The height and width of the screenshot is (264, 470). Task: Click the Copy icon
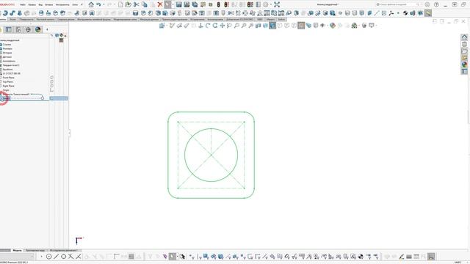pyautogui.click(x=145, y=4)
